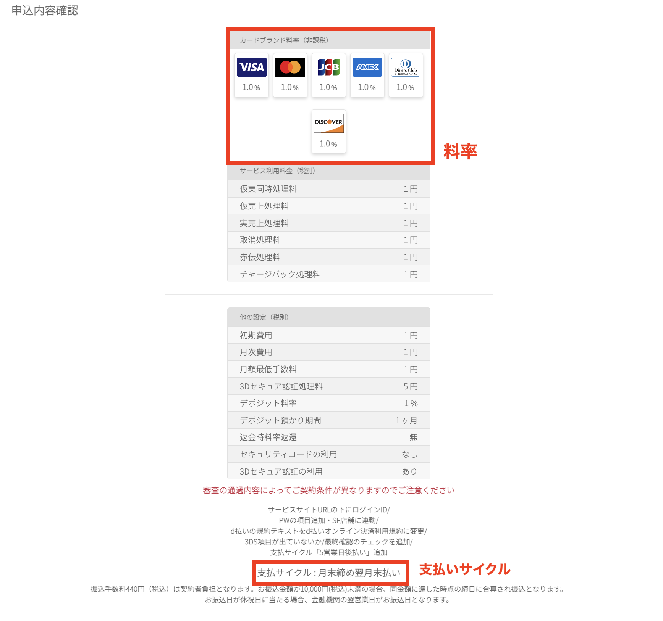This screenshot has width=663, height=621.
Task: Click the あり value for 3Dセキュア認証の利用
Action: click(410, 471)
